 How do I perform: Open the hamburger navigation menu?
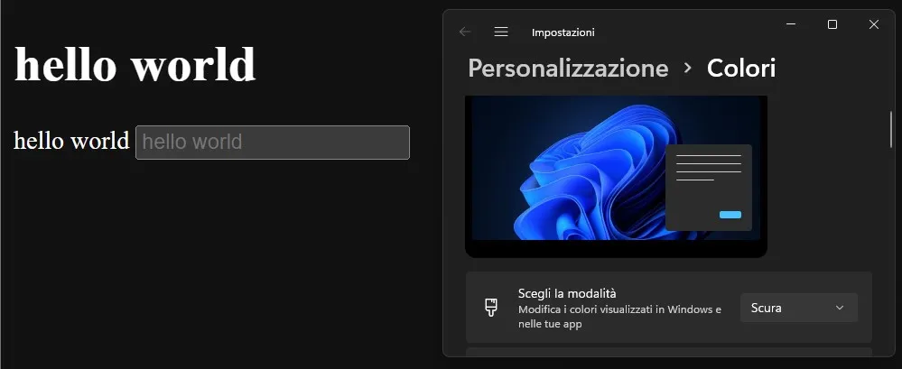pos(501,32)
